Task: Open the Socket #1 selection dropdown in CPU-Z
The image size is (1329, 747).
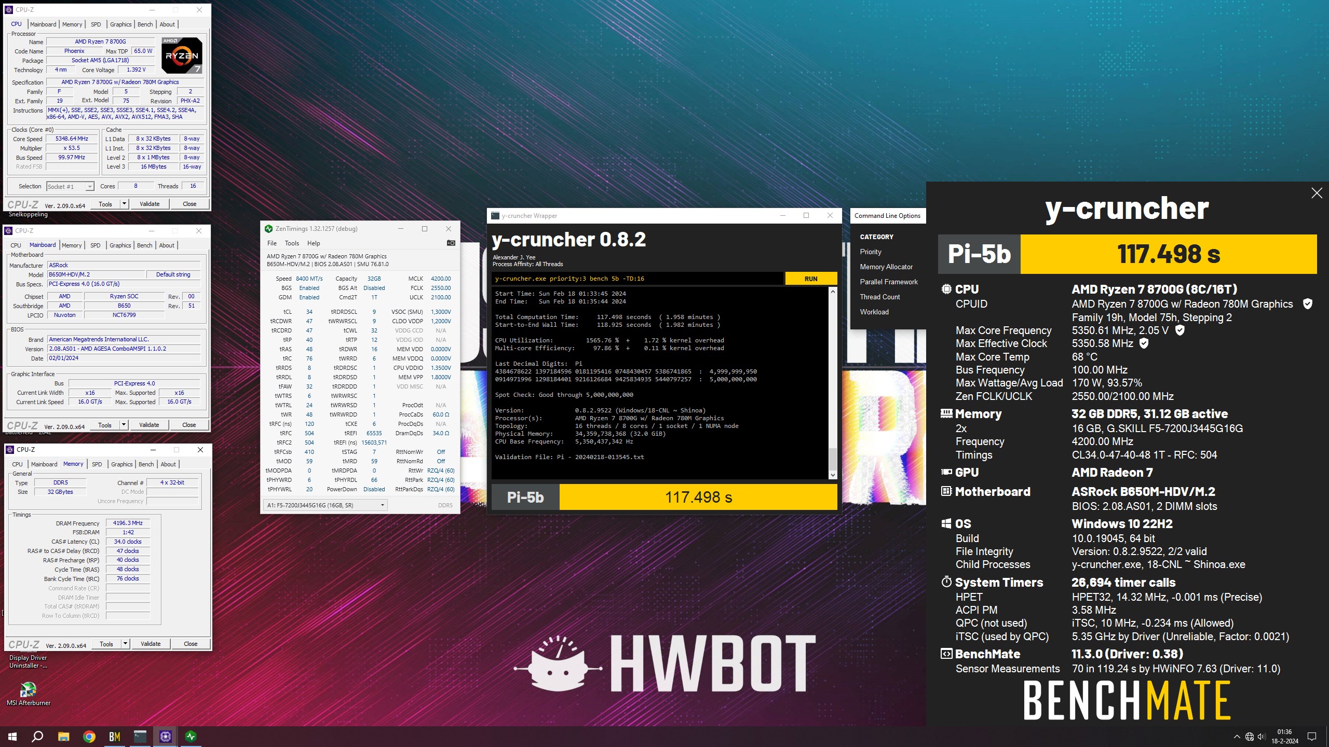Action: point(70,187)
